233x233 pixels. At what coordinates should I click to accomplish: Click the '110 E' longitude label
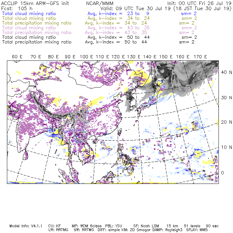[x=102, y=57]
